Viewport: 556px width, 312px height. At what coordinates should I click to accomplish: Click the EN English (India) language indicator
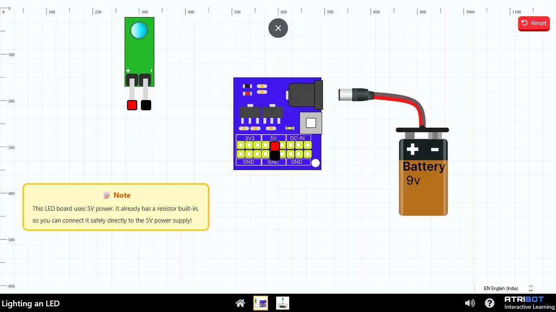pos(501,288)
